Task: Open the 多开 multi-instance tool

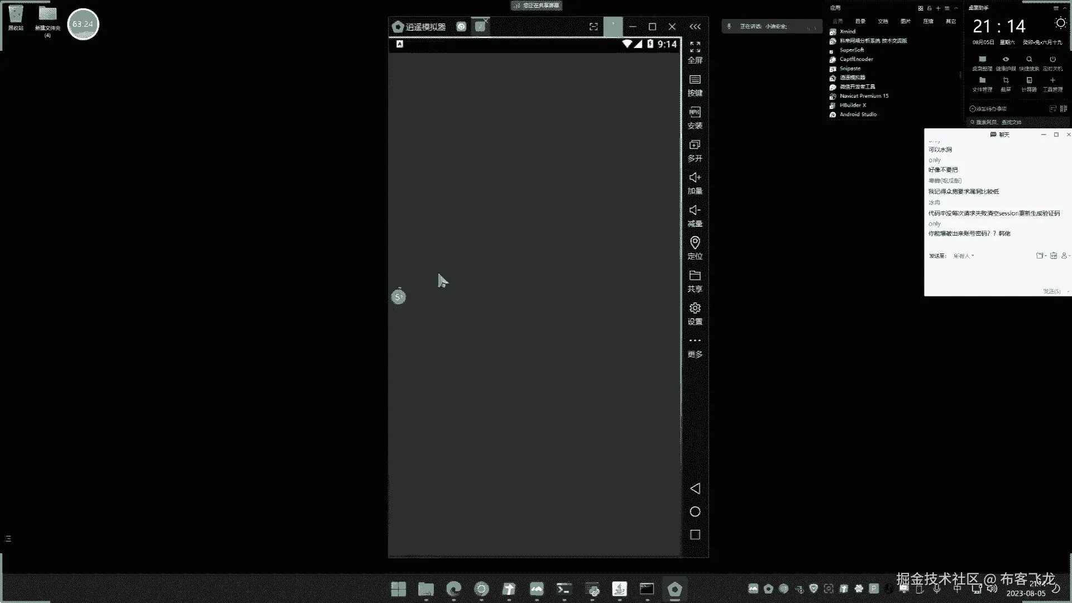Action: click(695, 145)
